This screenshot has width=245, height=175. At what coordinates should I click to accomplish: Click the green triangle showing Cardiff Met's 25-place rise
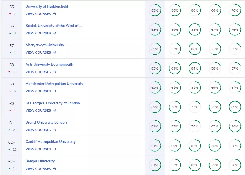9,149
